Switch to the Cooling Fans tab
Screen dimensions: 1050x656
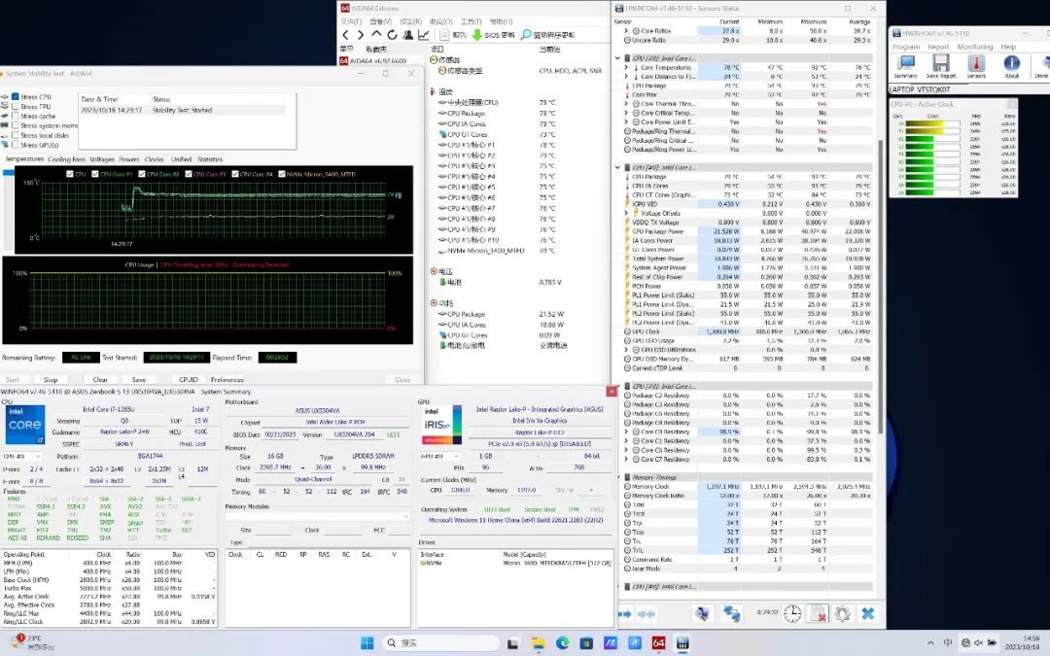(67, 159)
